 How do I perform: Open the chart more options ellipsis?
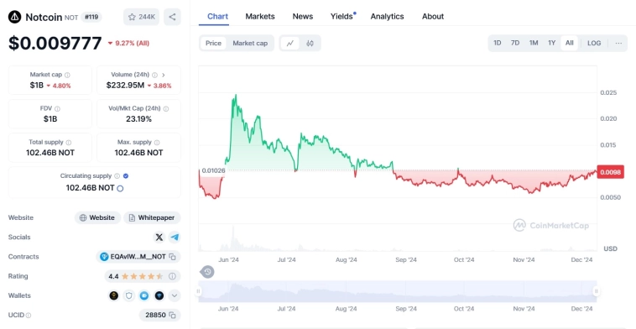pyautogui.click(x=618, y=43)
